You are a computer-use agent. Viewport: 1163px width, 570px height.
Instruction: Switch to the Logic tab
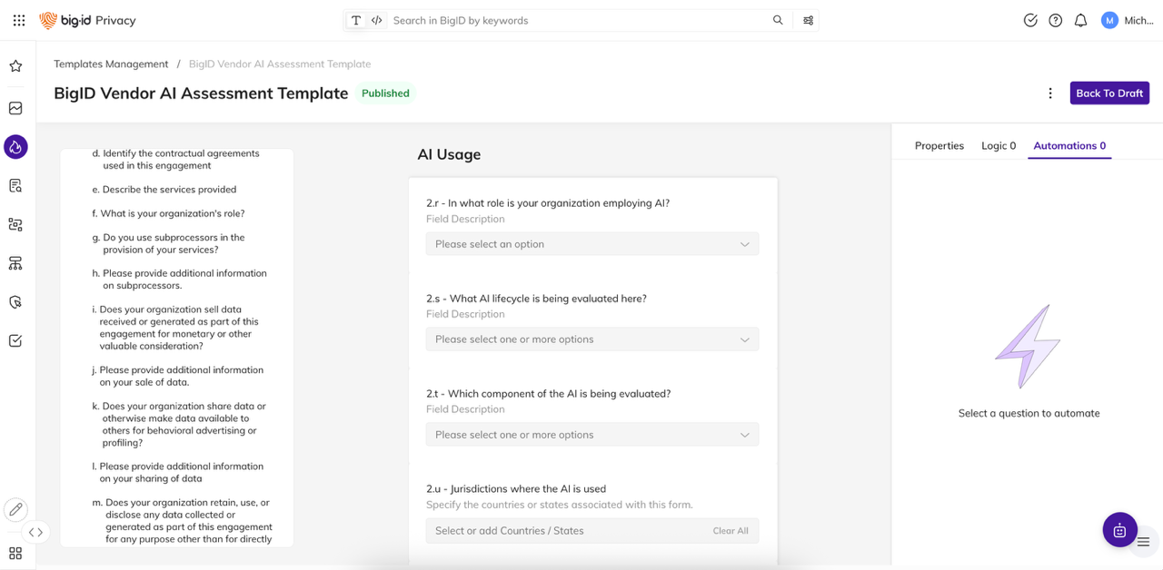pos(998,145)
